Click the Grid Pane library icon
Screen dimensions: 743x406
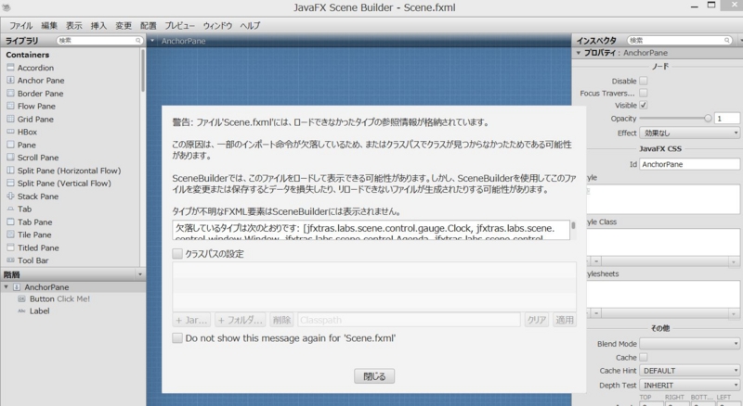click(x=10, y=119)
